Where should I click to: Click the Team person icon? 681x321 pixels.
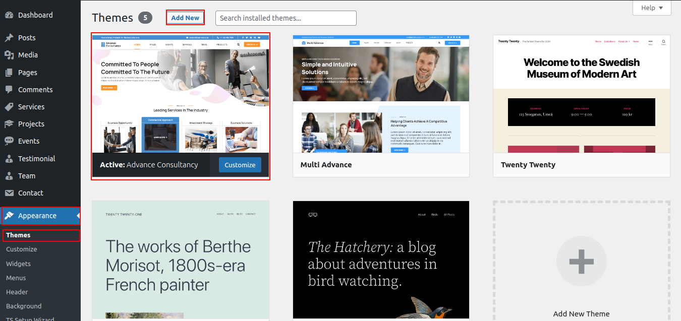[x=9, y=176]
